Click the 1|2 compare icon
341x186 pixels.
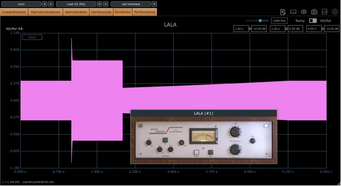pyautogui.click(x=324, y=12)
